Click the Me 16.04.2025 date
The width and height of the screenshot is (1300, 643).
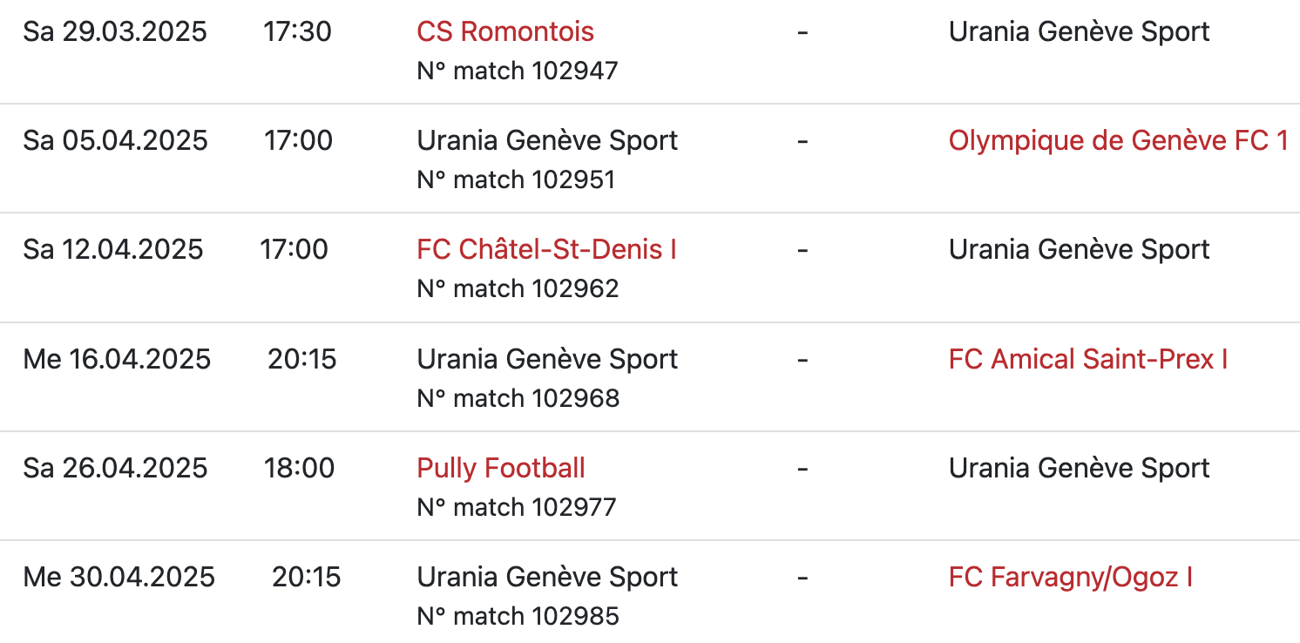[117, 359]
